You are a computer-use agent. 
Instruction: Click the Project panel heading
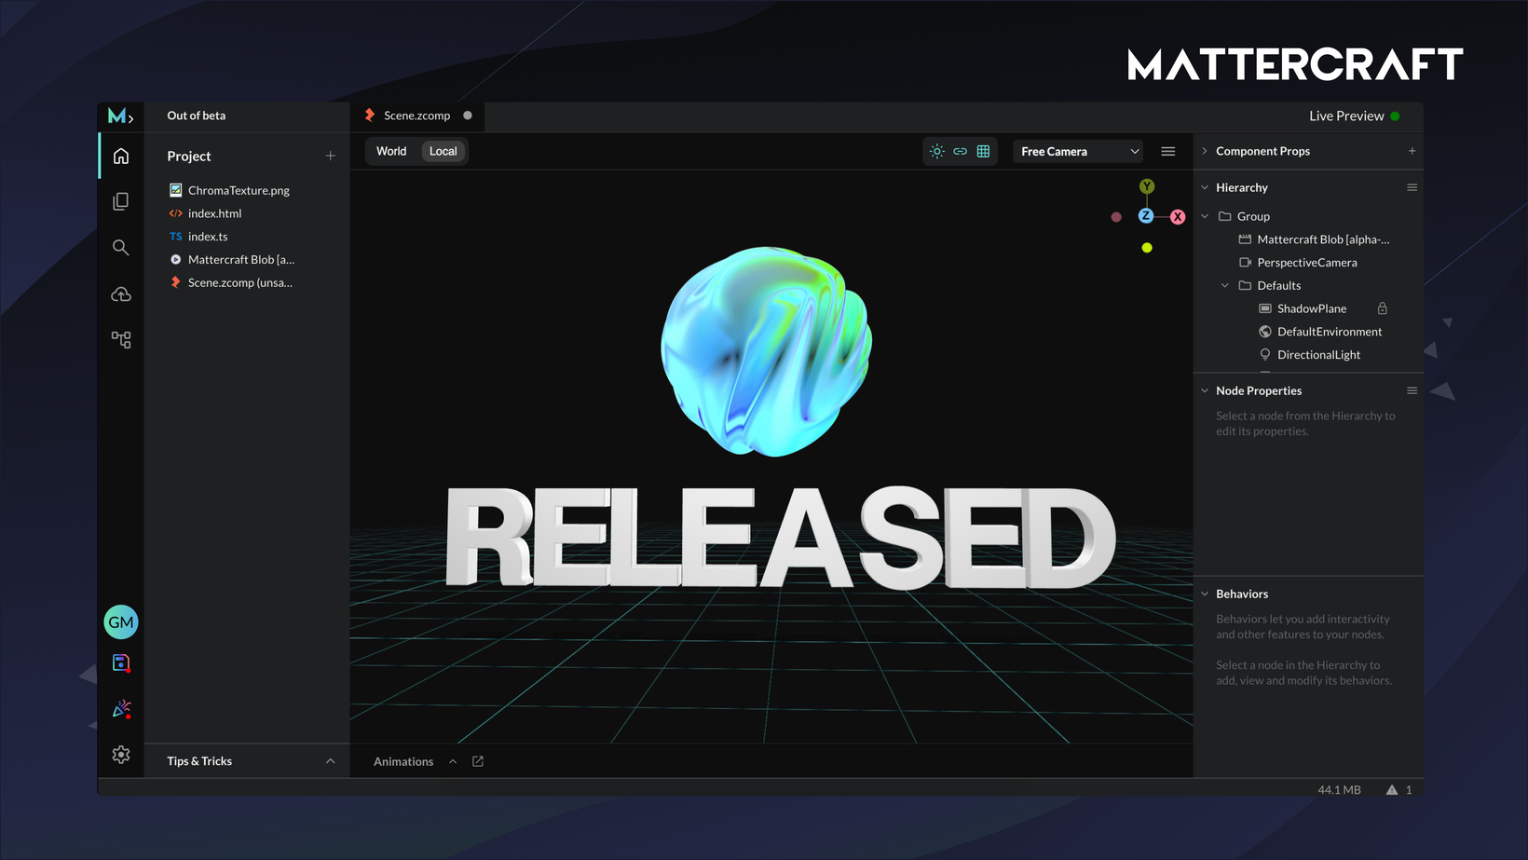(x=189, y=156)
